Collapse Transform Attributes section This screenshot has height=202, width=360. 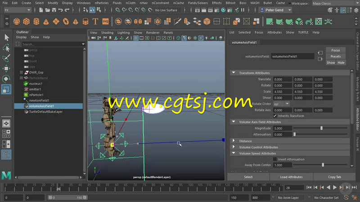click(x=234, y=73)
